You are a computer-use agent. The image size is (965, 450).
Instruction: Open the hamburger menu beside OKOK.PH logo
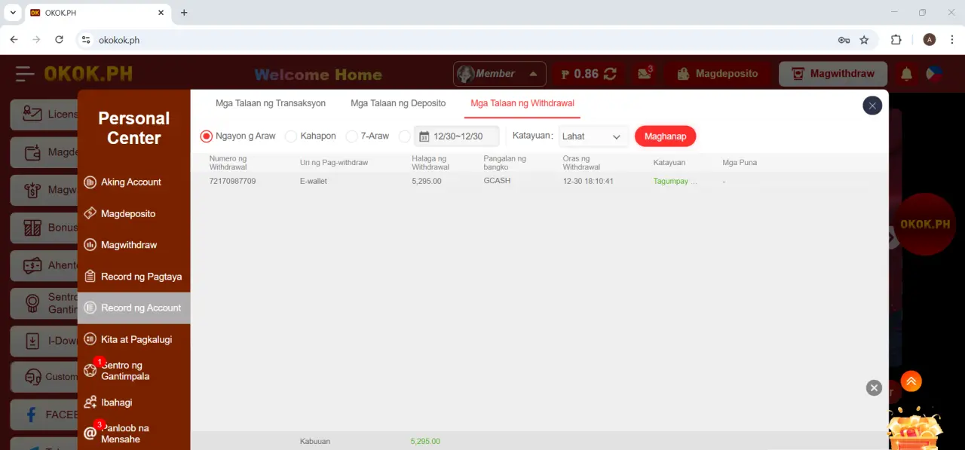(x=25, y=74)
